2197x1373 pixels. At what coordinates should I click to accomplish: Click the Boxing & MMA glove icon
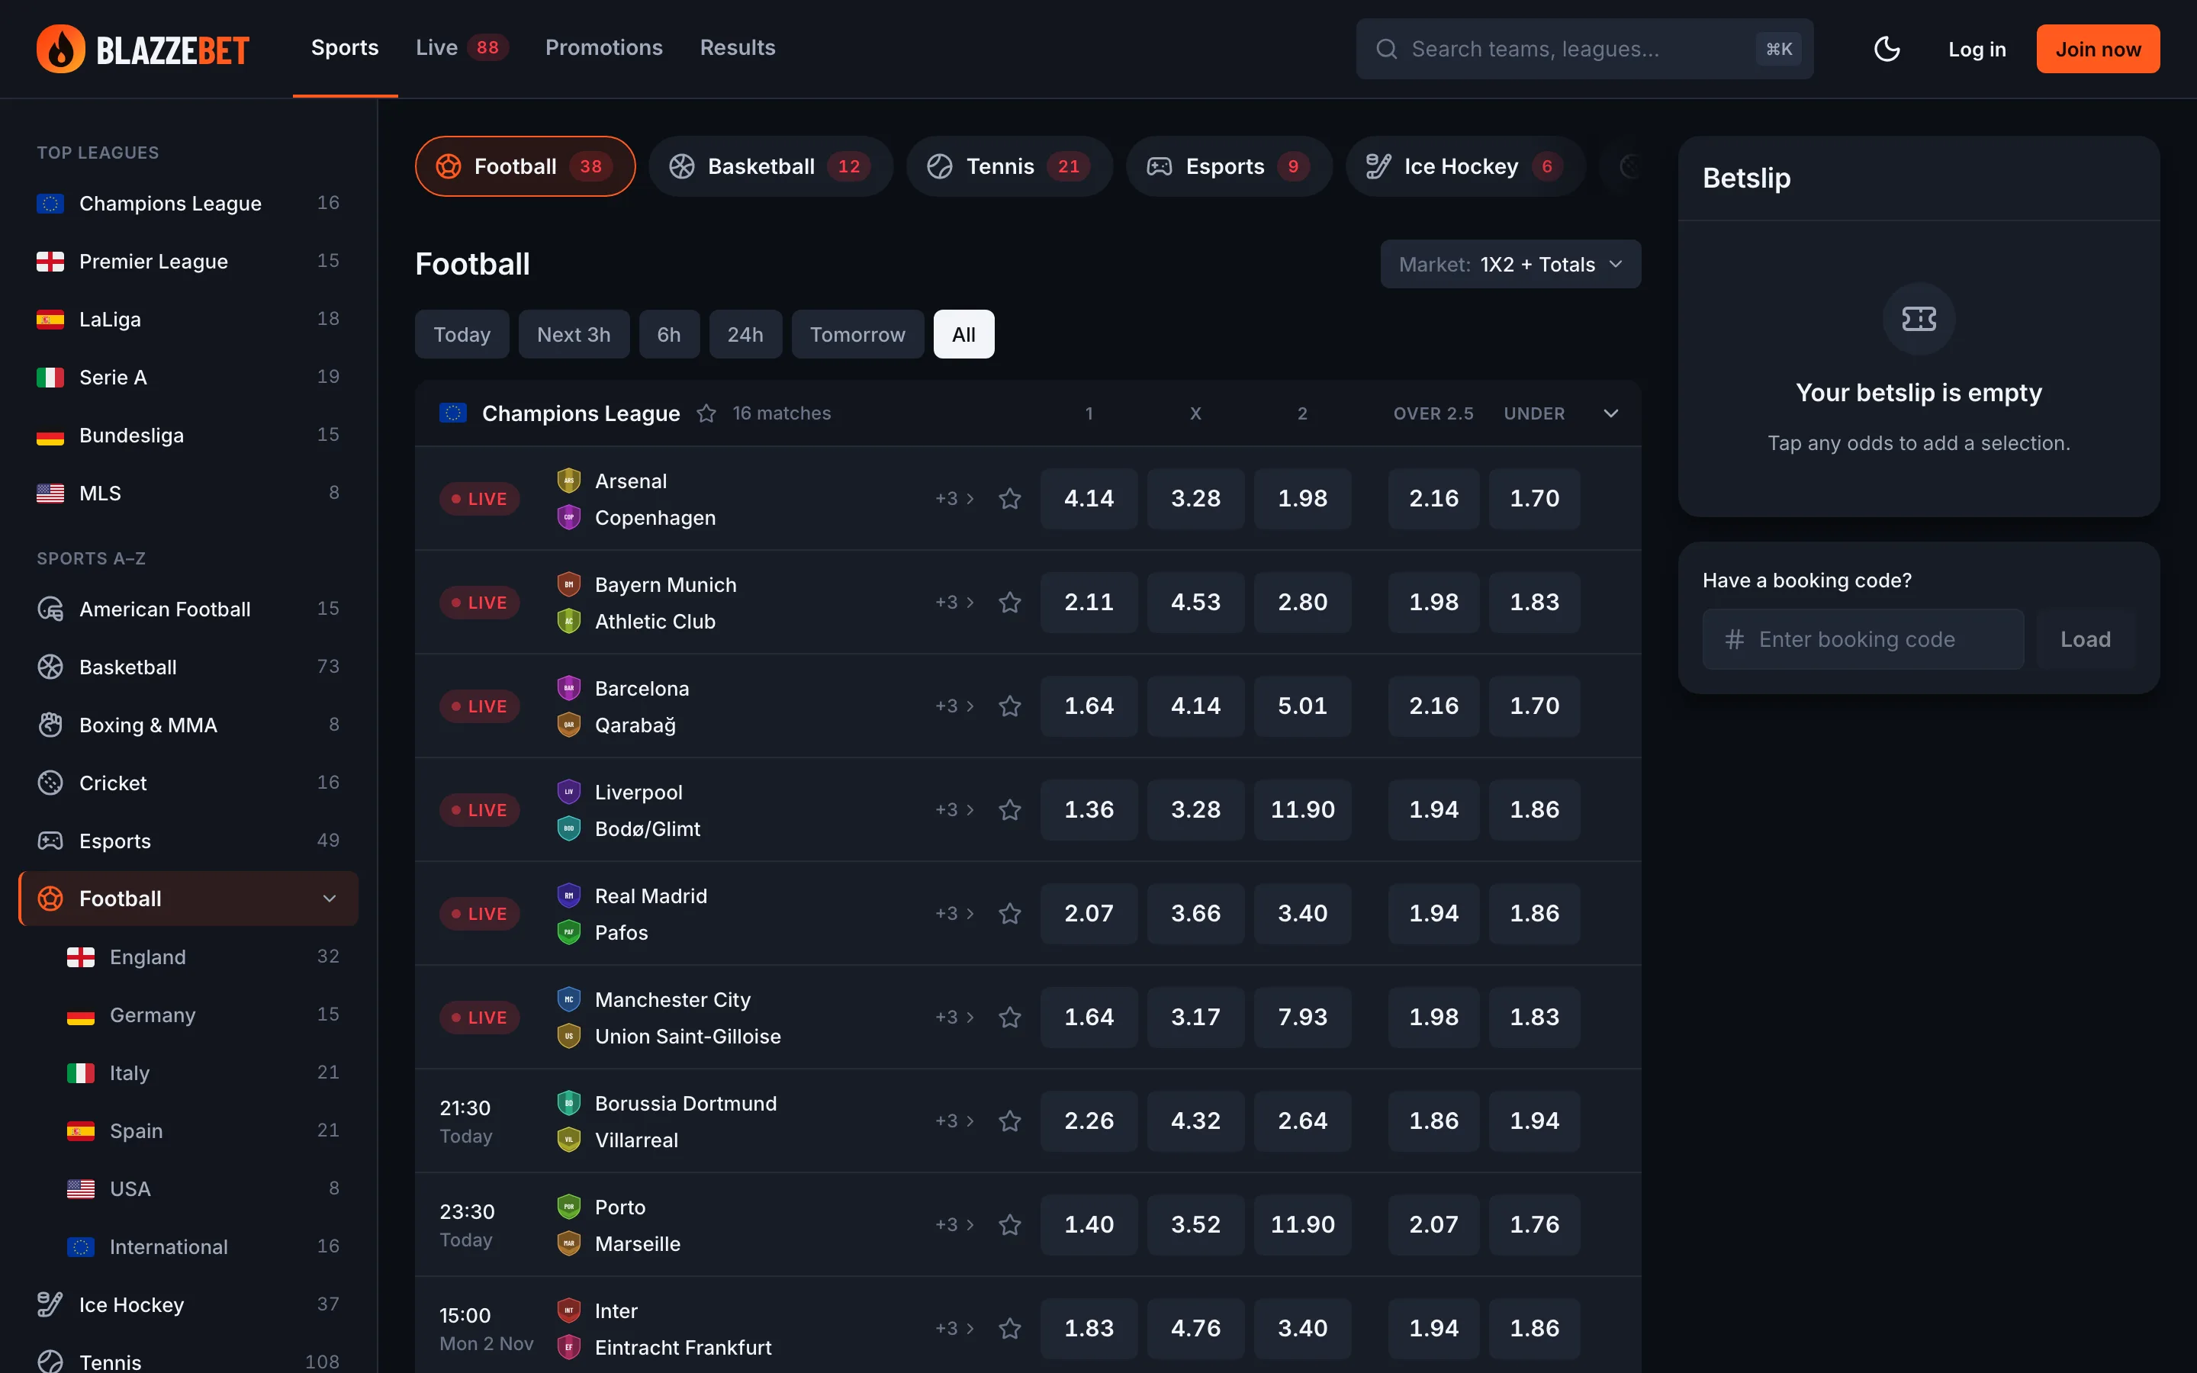(51, 725)
